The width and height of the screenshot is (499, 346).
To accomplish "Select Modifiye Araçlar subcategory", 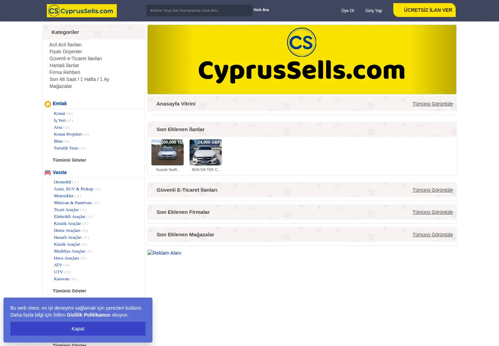I will [69, 251].
